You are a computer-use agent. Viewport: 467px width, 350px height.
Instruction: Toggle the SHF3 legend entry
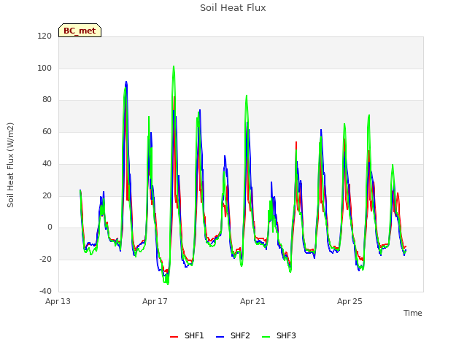(x=279, y=335)
